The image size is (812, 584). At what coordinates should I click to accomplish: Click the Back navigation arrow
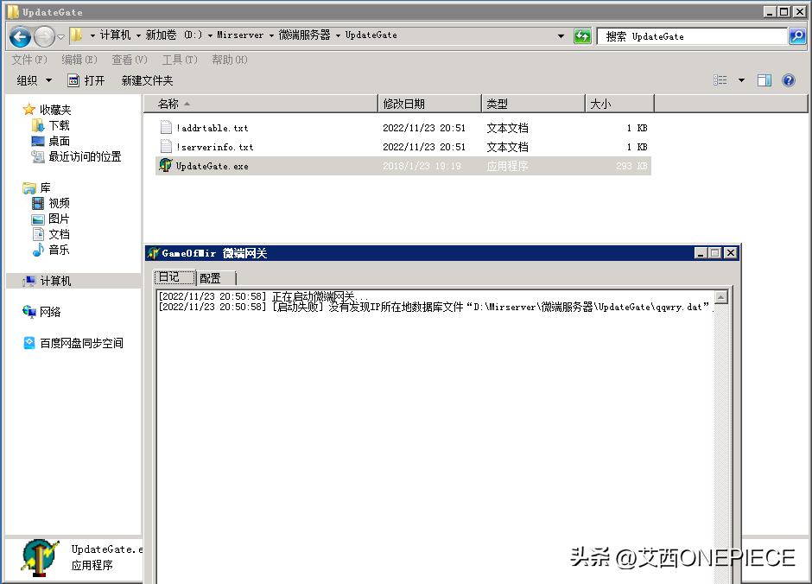(x=20, y=36)
